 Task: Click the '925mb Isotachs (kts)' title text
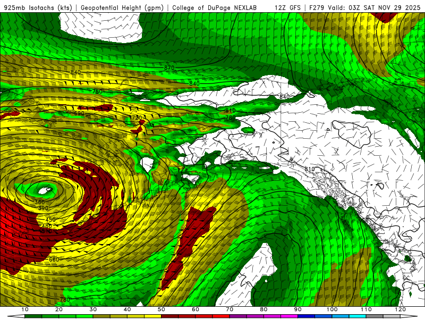point(38,7)
